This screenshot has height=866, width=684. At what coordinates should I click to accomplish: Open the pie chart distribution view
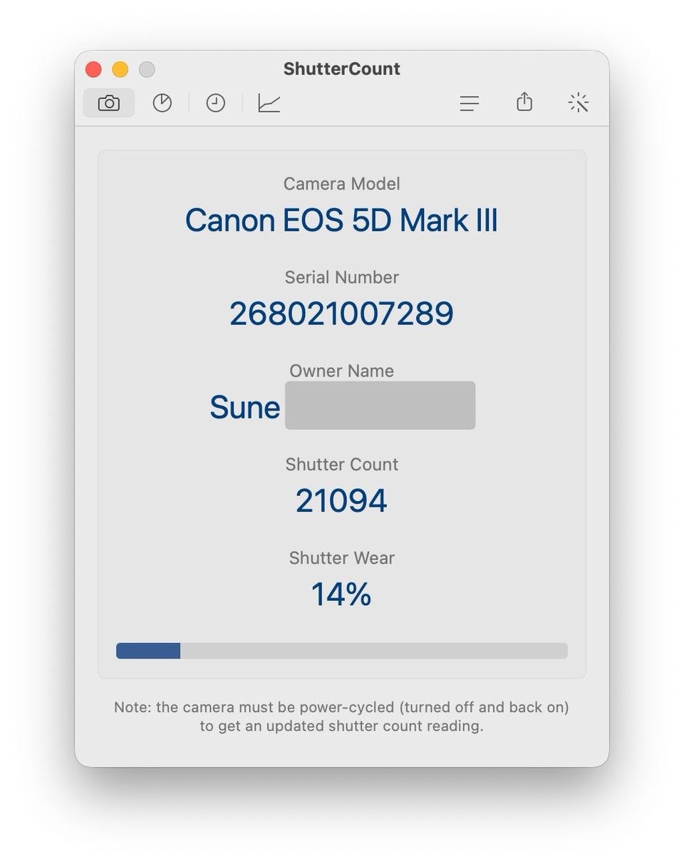162,103
